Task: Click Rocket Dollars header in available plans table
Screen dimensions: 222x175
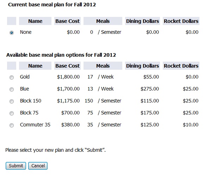Action: pos(181,66)
